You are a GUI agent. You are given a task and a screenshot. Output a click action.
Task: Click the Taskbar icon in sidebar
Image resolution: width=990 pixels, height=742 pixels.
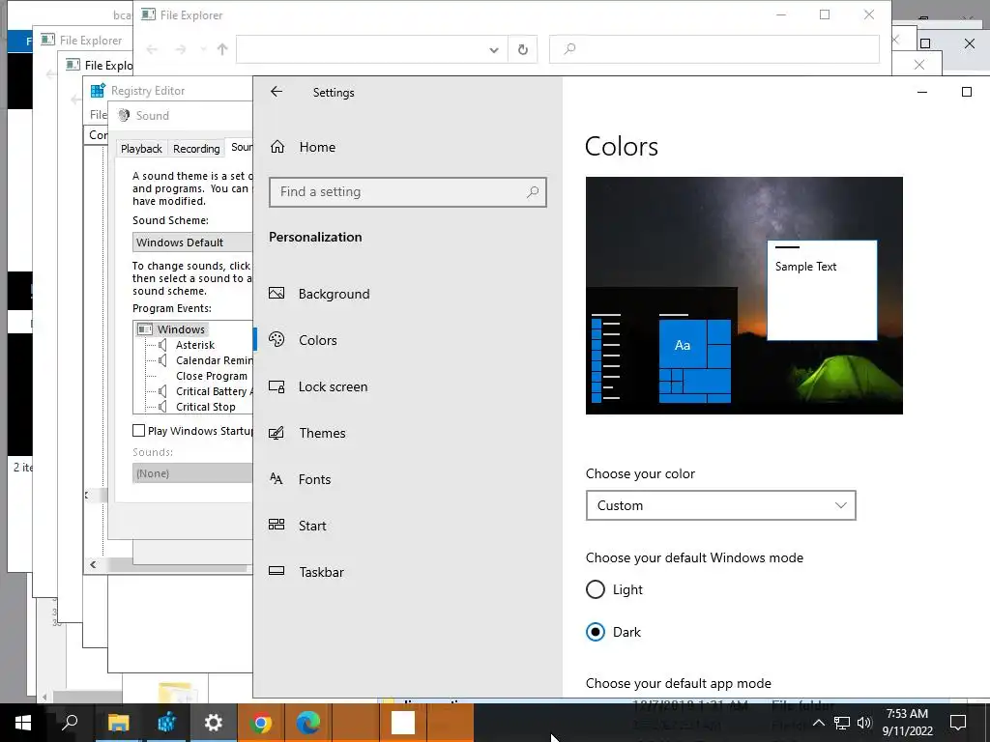[277, 571]
